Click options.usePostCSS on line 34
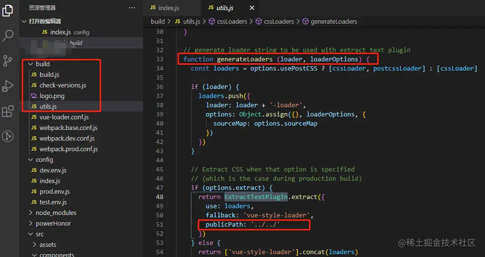485x257 pixels. pyautogui.click(x=284, y=68)
